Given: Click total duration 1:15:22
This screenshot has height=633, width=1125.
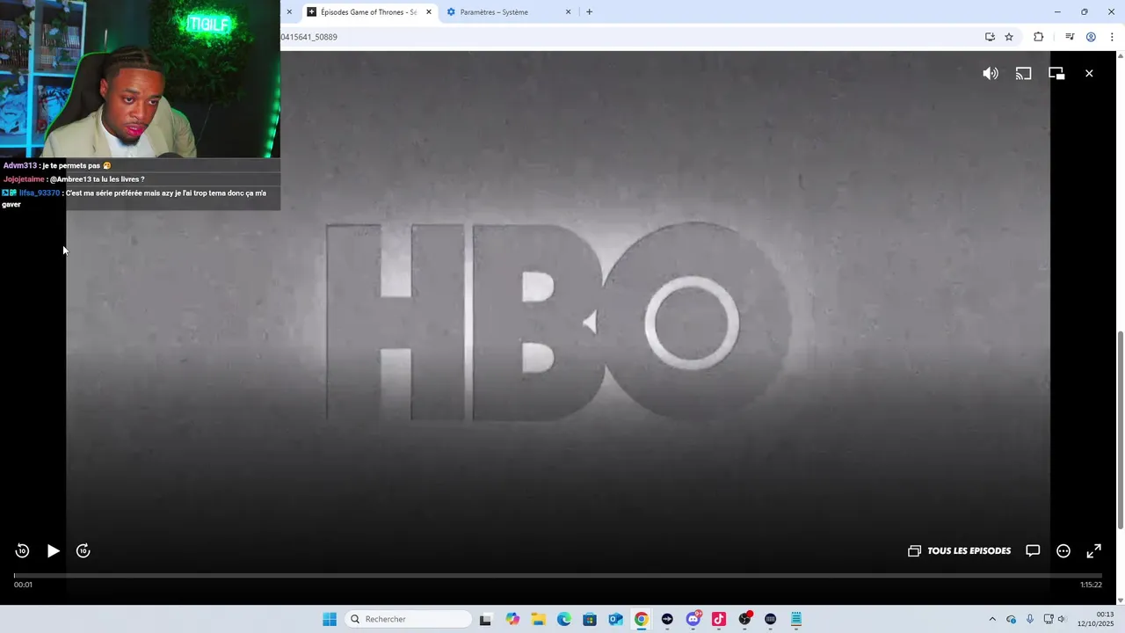Looking at the screenshot, I should (1091, 585).
